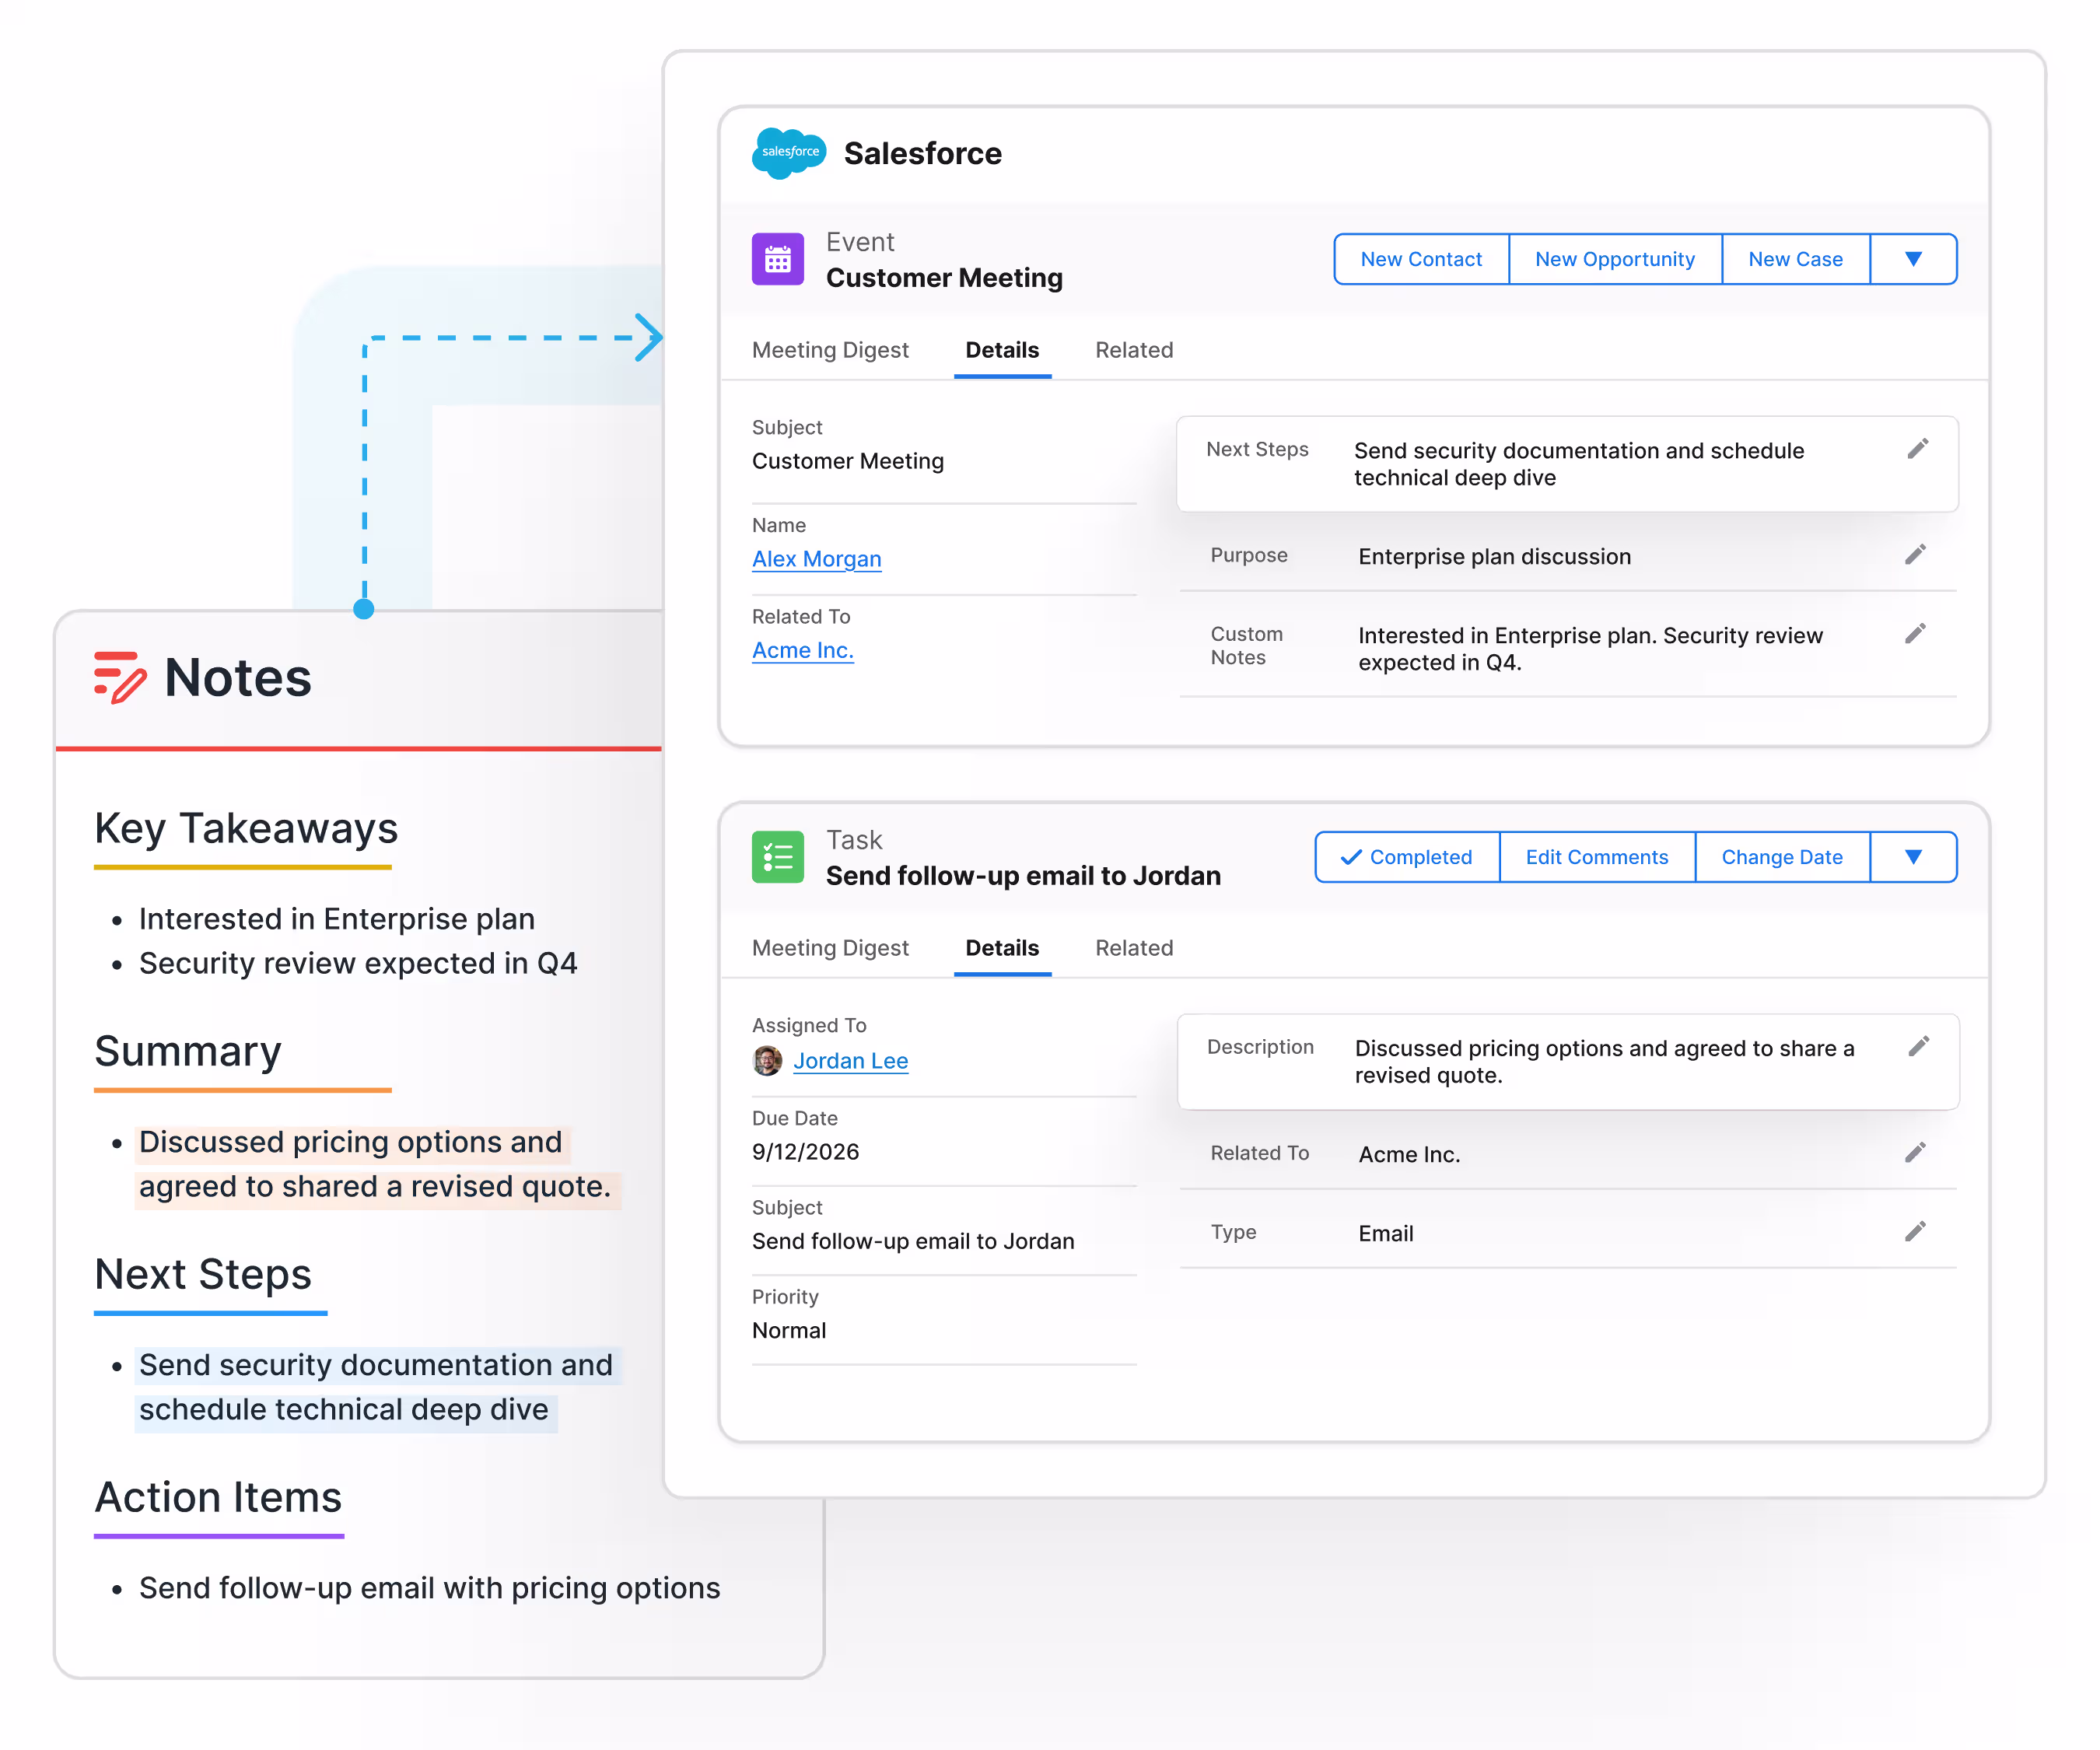The image size is (2100, 1750).
Task: Click the Enterprise plan discussion text
Action: tap(1494, 557)
